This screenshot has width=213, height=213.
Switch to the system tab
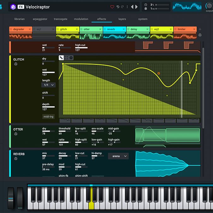(143, 19)
